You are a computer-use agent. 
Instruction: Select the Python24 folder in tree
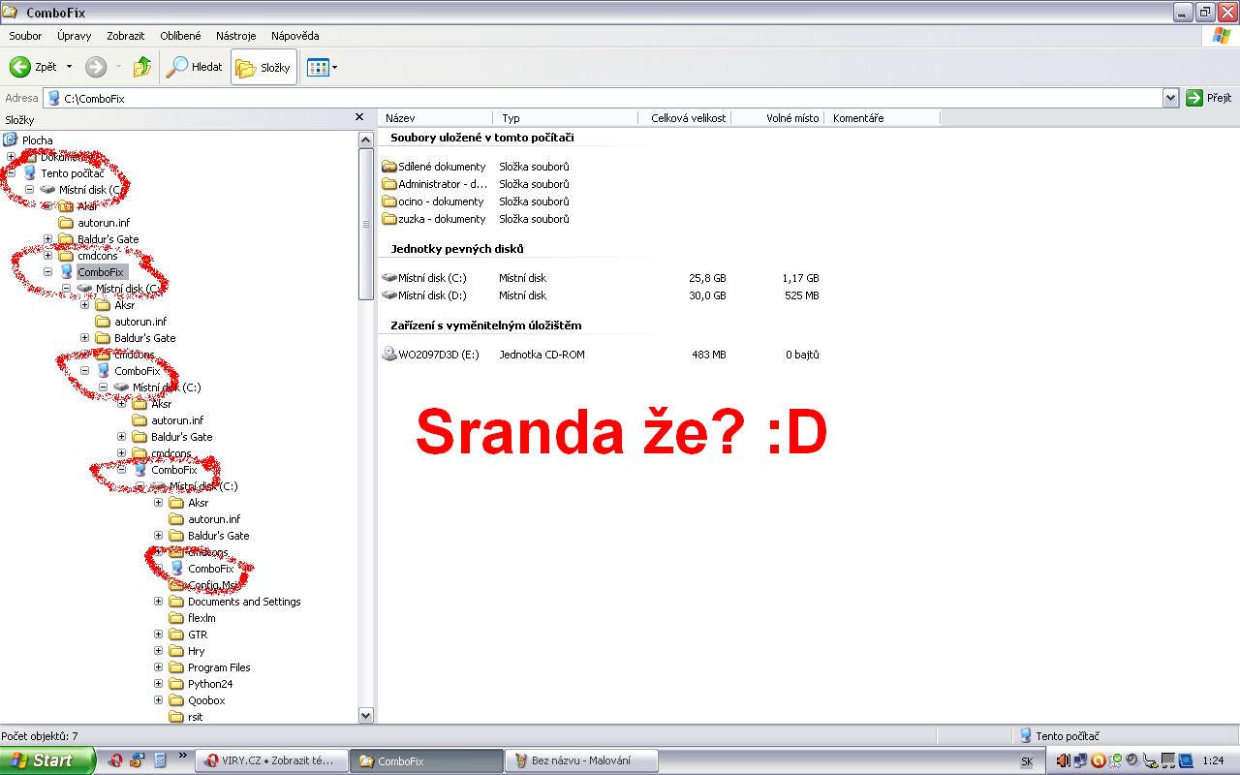point(209,684)
